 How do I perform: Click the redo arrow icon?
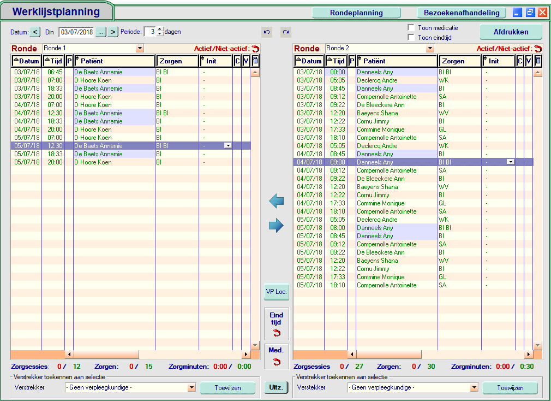point(286,32)
